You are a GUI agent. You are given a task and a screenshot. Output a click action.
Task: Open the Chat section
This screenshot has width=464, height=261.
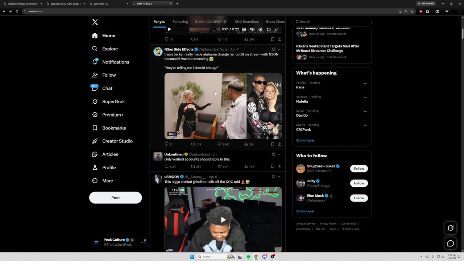pos(102,88)
